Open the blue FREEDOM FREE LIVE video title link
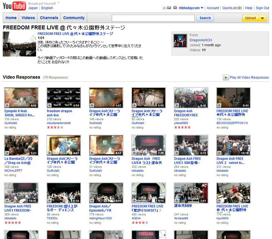 tap(75, 34)
